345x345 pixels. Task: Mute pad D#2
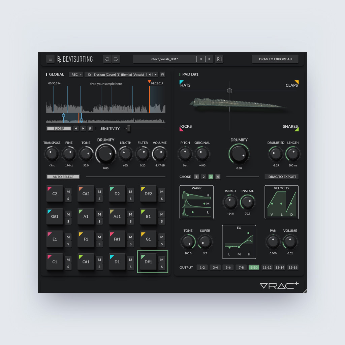[x=162, y=192]
